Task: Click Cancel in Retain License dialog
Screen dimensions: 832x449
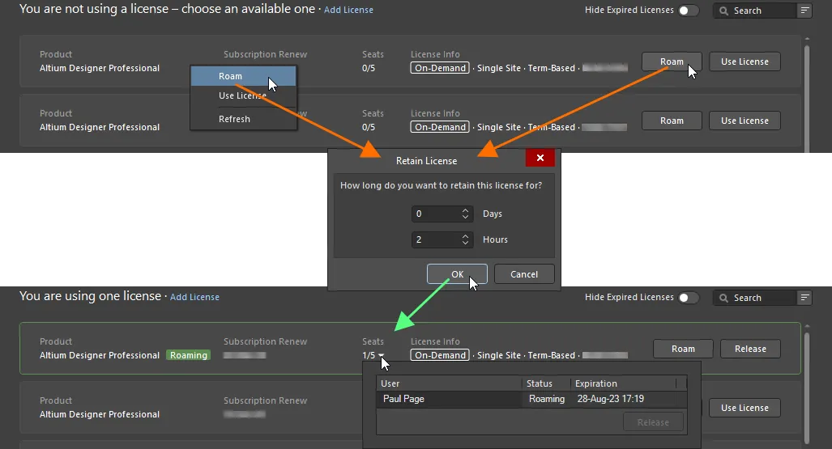Action: (x=524, y=274)
